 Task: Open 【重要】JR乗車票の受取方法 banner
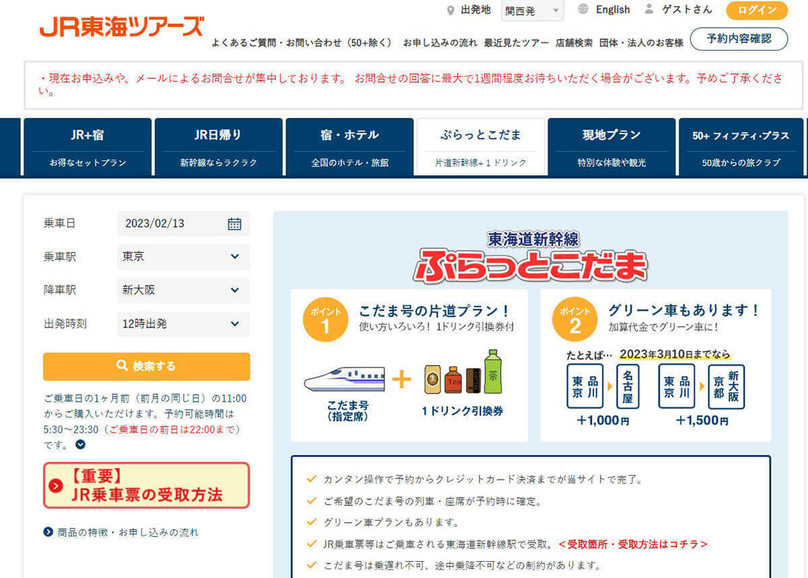click(x=146, y=486)
